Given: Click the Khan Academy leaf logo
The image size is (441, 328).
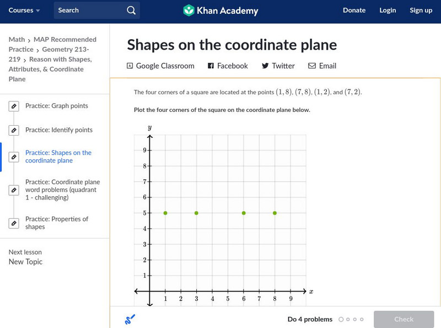Looking at the screenshot, I should [189, 10].
